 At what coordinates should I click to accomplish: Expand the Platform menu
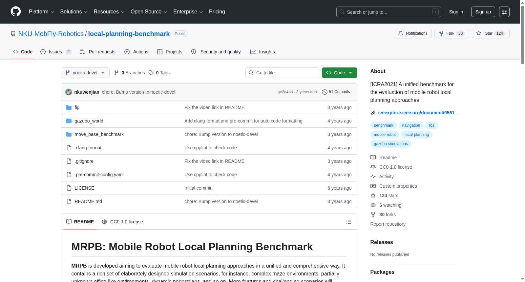click(x=41, y=12)
